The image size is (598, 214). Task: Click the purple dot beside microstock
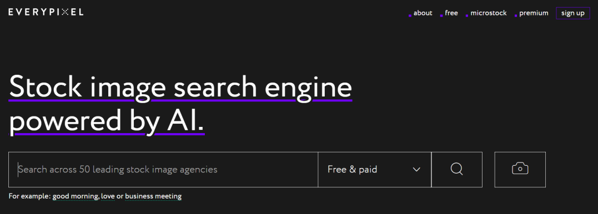coord(467,16)
